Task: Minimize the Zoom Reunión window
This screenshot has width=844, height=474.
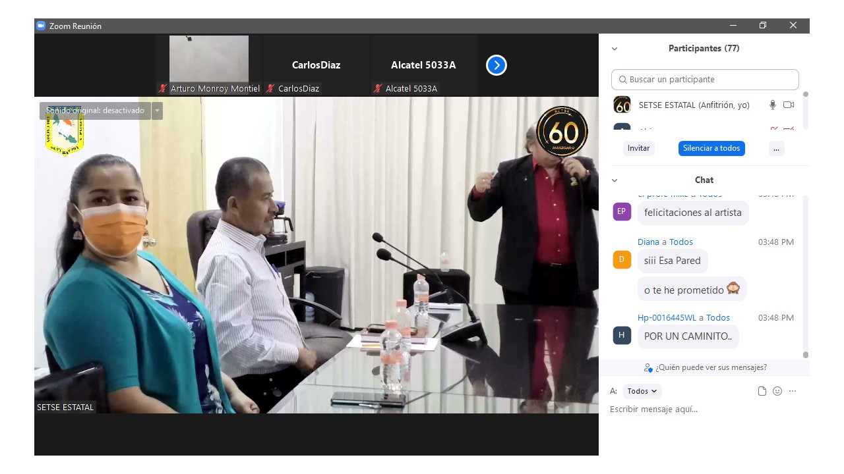Action: 733,26
